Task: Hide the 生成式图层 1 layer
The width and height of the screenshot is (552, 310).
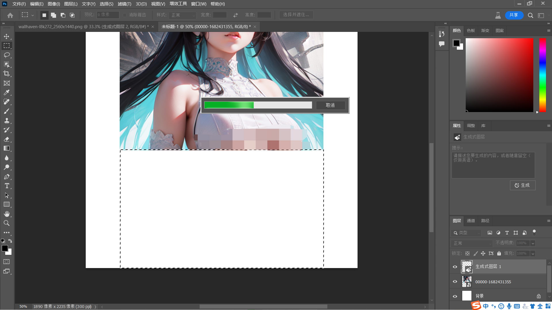Action: click(x=455, y=267)
